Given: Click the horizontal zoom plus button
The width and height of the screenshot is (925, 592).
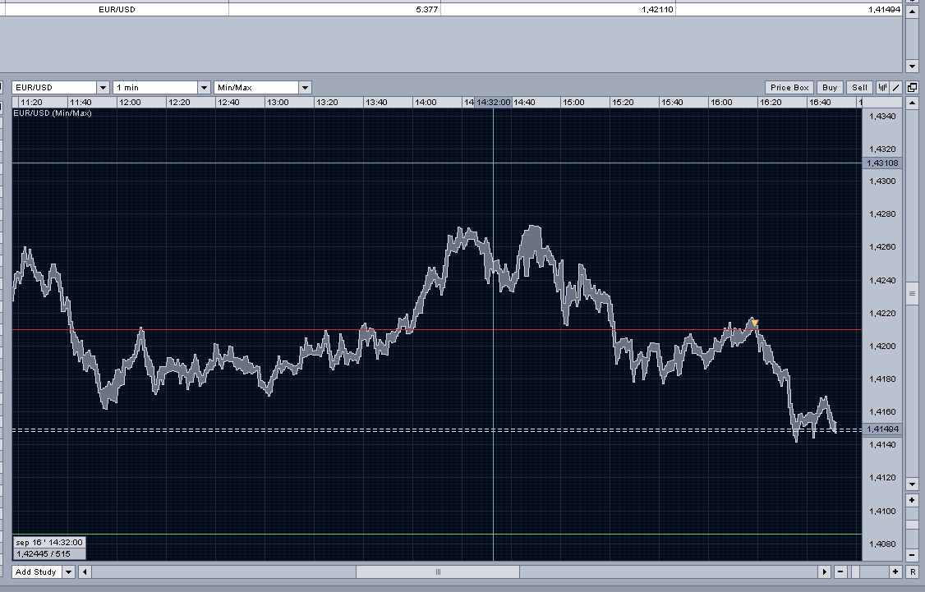Looking at the screenshot, I should click(895, 571).
